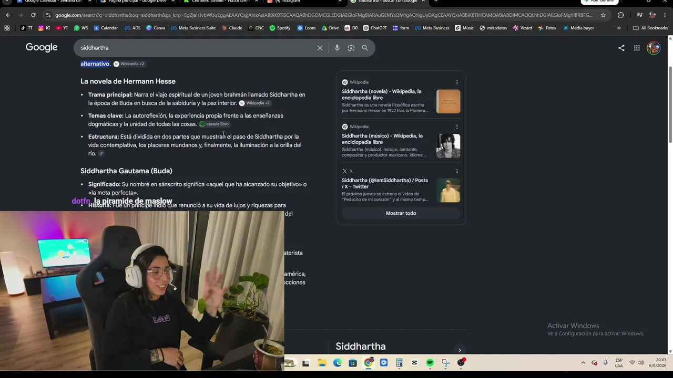
Task: Open the Google apps grid
Action: coord(637,48)
